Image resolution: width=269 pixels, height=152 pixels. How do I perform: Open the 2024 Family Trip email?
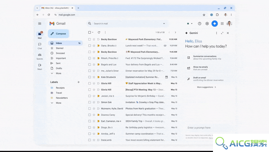click(133, 121)
